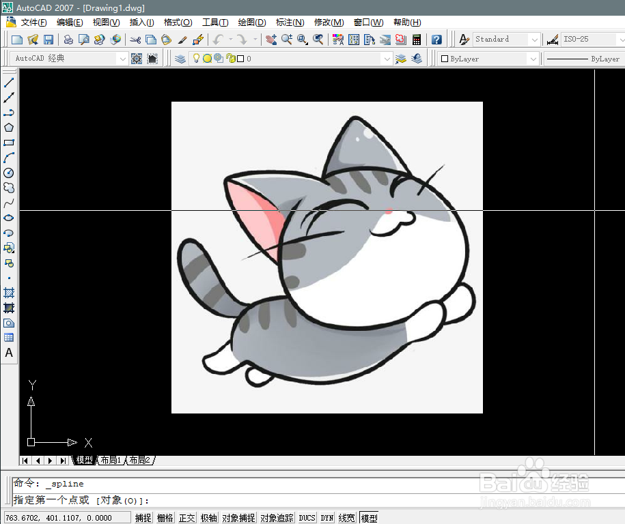Toggle the 线宽 lineweight display
Screen dimensions: 625x524
pos(346,518)
